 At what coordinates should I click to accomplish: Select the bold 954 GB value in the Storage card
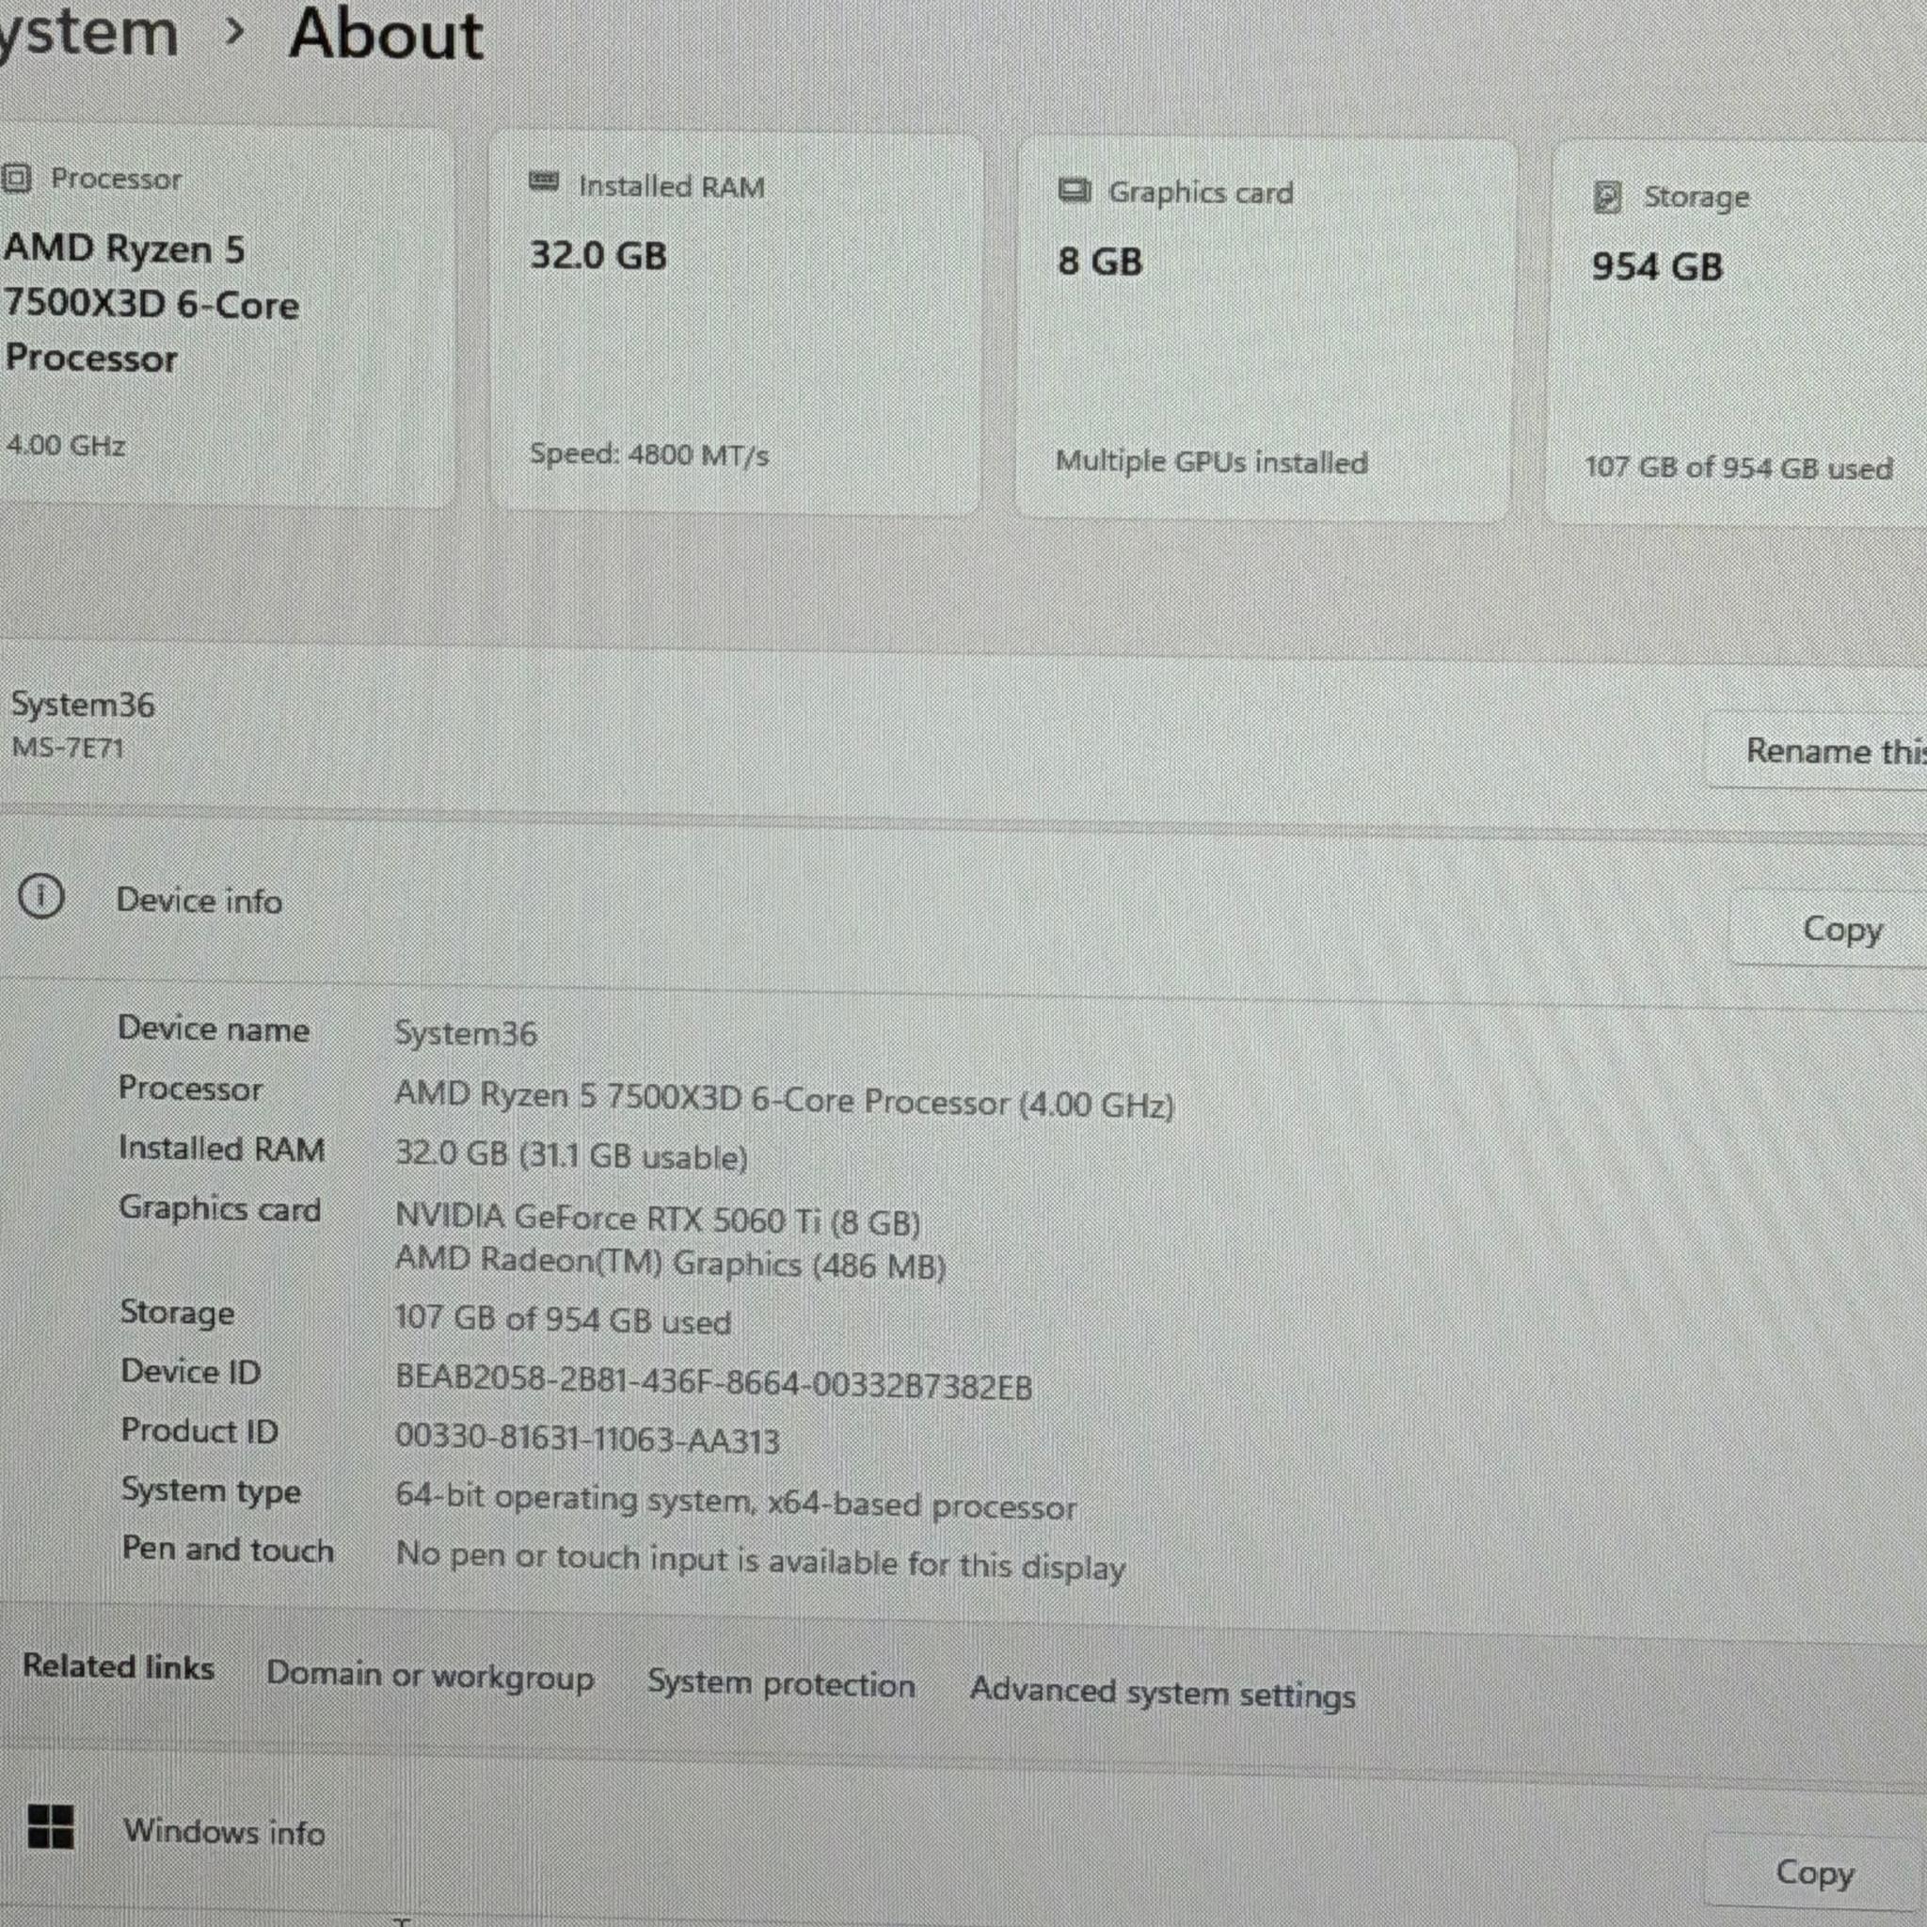click(x=1658, y=266)
